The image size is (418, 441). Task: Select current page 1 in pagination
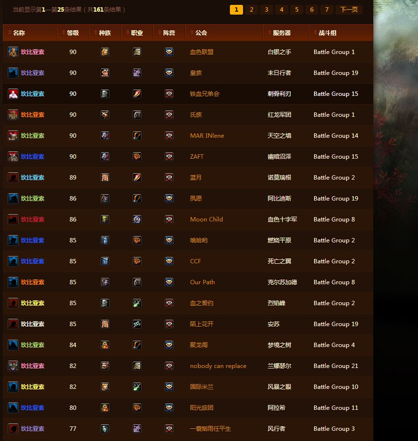click(236, 10)
